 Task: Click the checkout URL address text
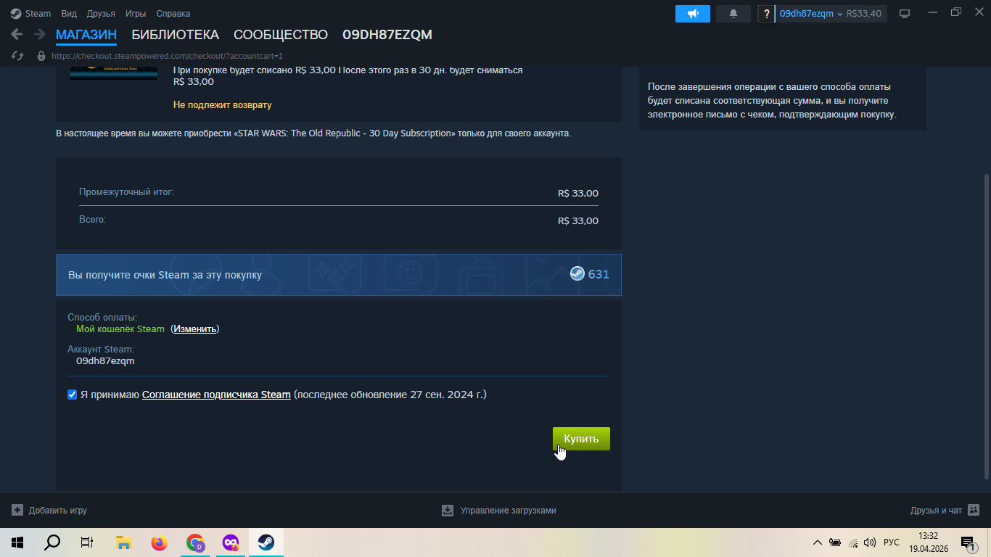[x=167, y=56]
